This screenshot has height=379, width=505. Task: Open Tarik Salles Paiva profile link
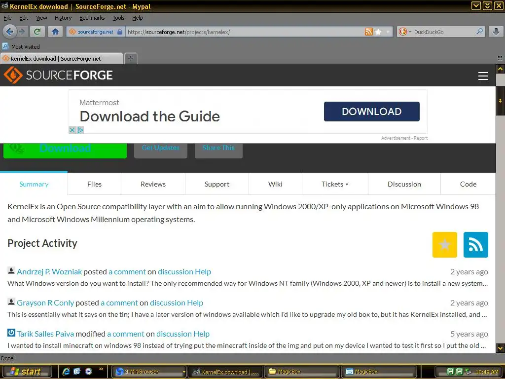(45, 334)
